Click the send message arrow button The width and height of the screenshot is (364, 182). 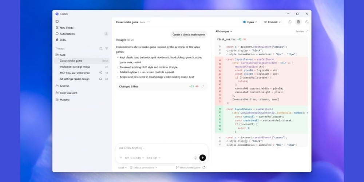click(x=203, y=158)
